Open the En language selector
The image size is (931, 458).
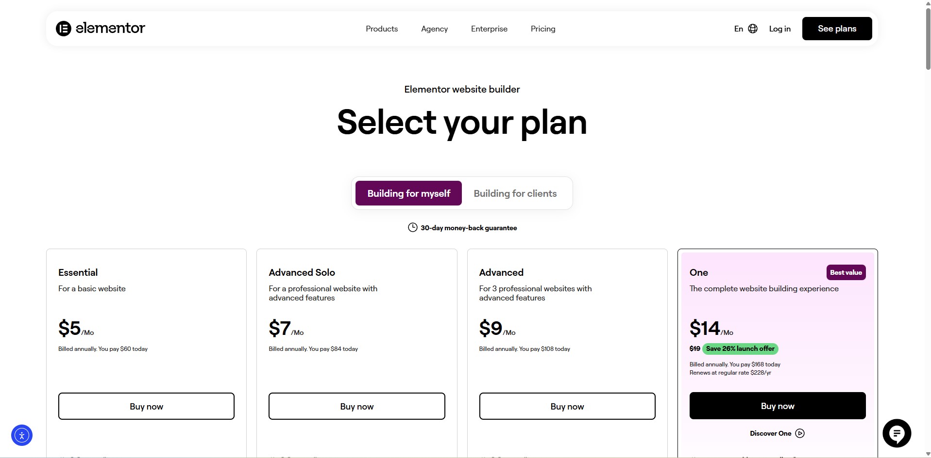(x=739, y=29)
